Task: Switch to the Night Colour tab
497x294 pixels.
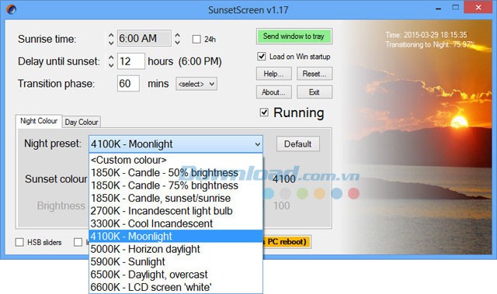Action: 39,121
